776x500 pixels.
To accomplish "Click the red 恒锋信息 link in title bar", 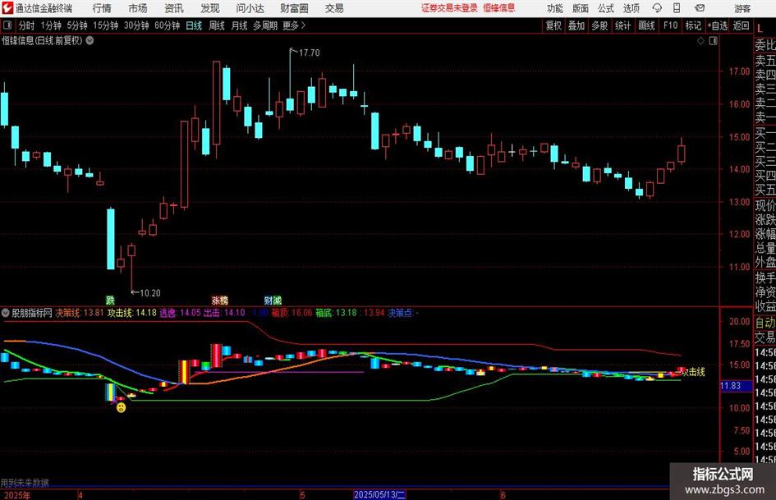I will 499,8.
